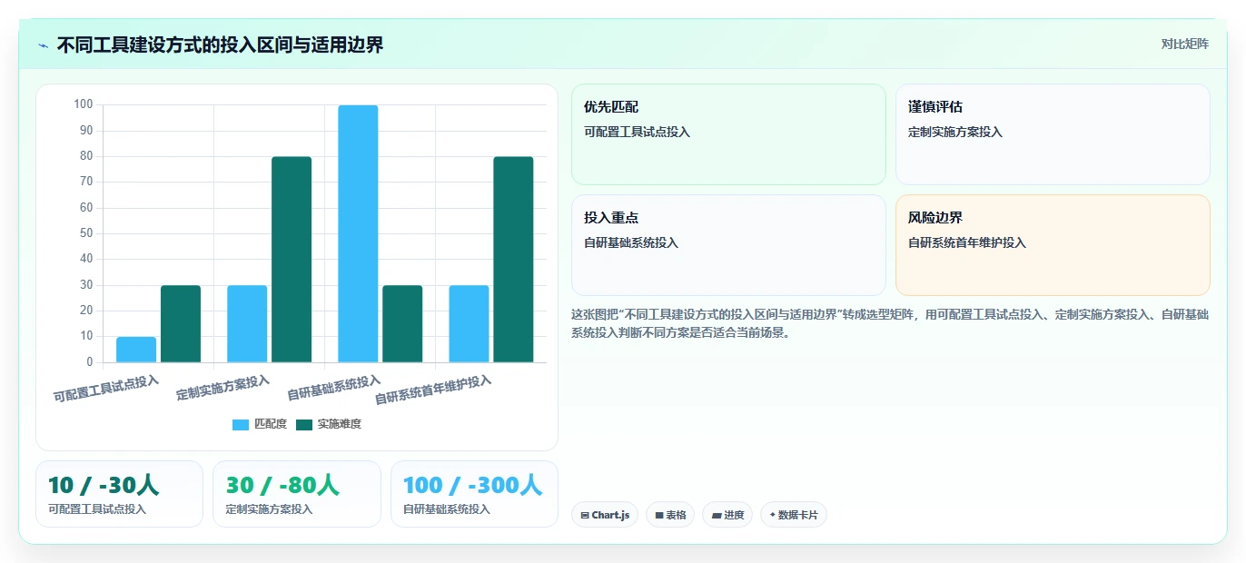The image size is (1246, 563).
Task: Click the 谨慎评估 card heading
Action: tap(935, 107)
